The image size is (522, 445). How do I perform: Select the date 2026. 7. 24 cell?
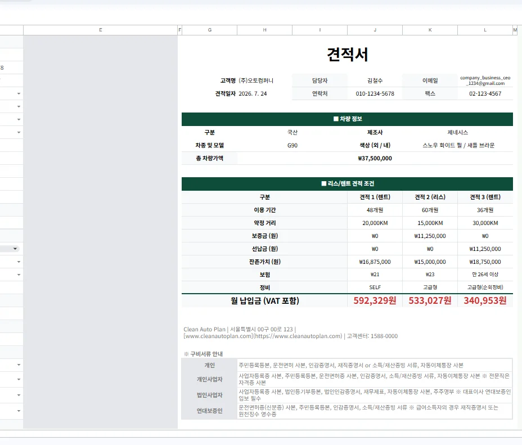click(x=253, y=93)
